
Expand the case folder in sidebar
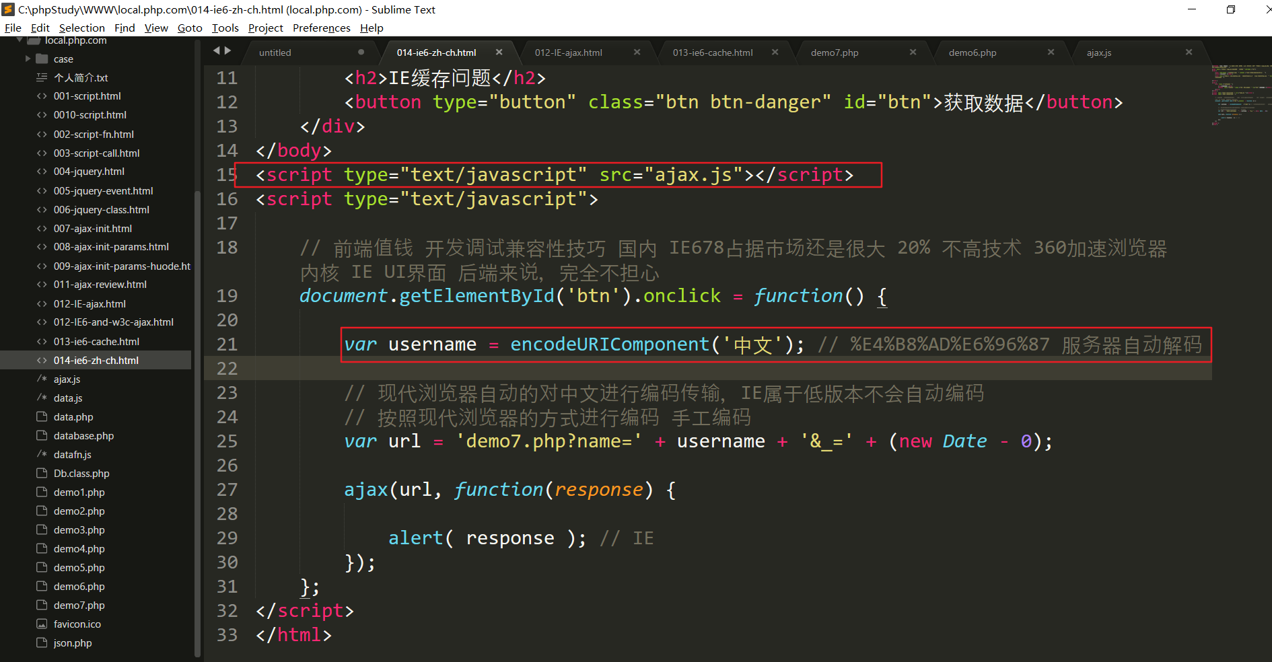click(x=28, y=59)
